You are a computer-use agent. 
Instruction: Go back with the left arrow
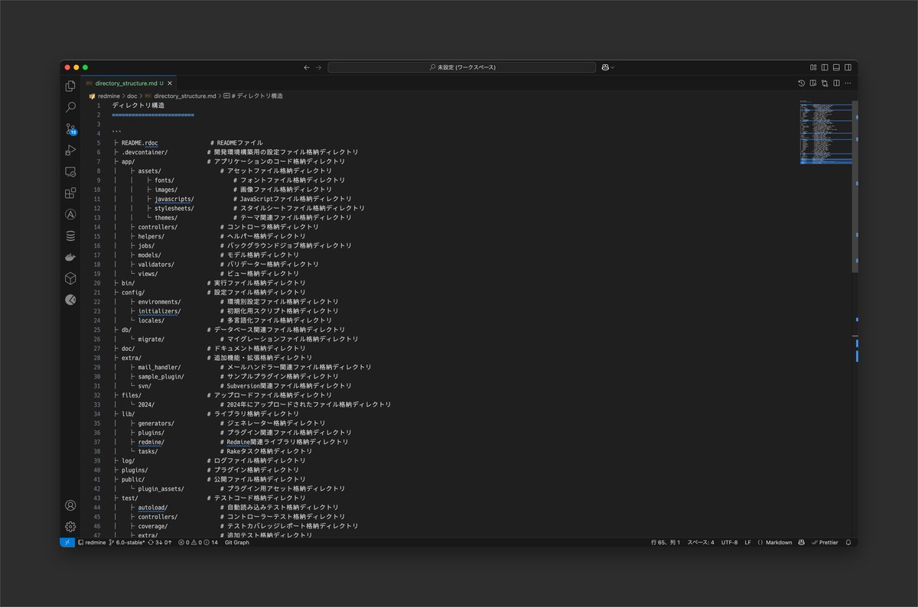(x=307, y=67)
